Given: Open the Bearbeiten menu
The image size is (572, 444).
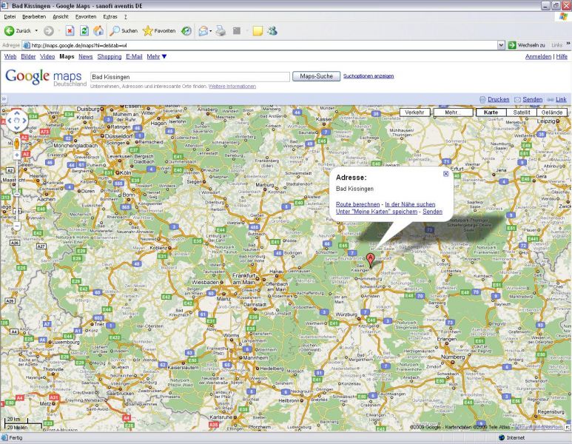Looking at the screenshot, I should coord(34,17).
